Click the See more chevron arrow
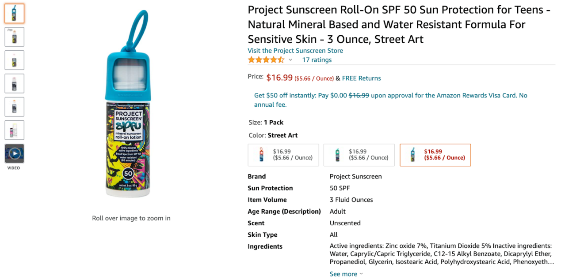 361,274
